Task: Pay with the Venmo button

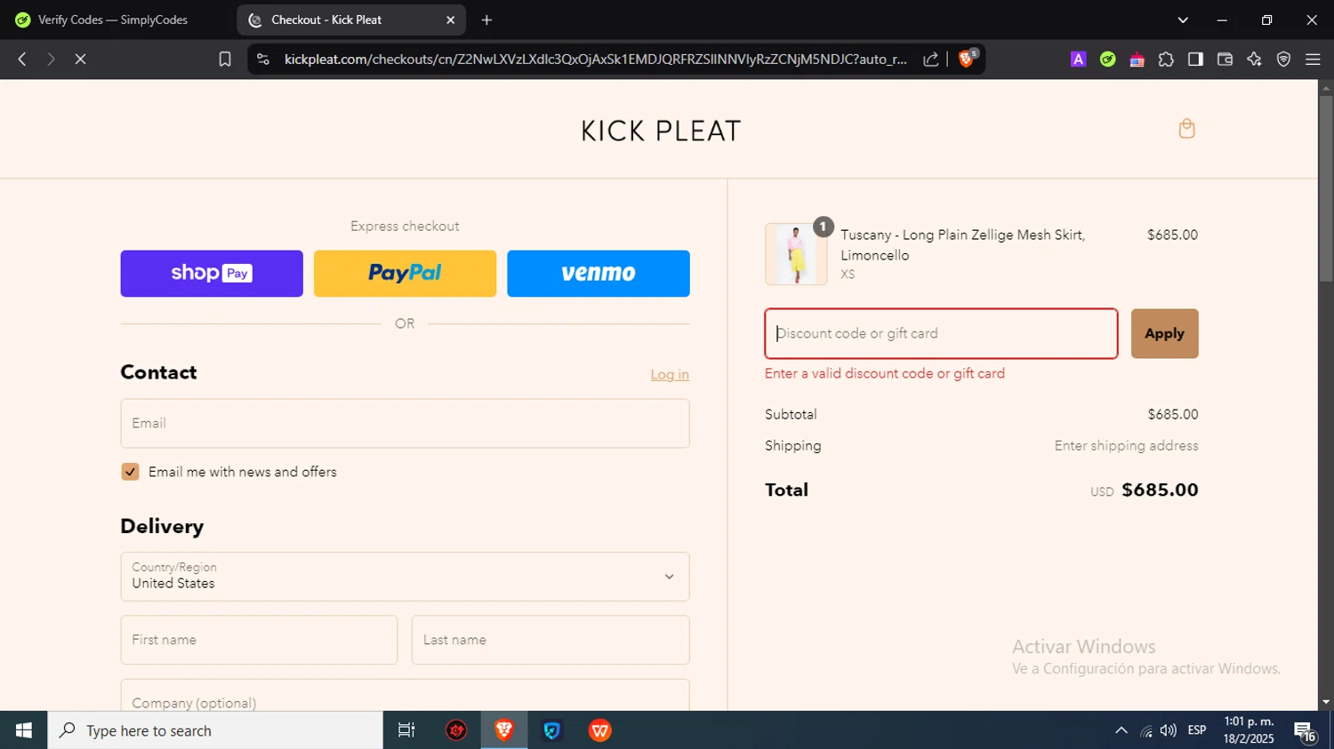Action: (x=599, y=273)
